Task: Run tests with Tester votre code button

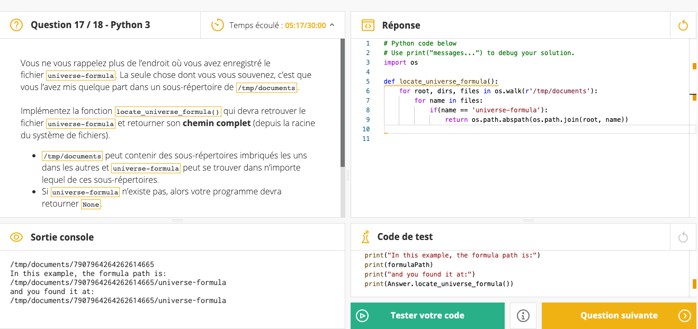Action: (x=427, y=316)
